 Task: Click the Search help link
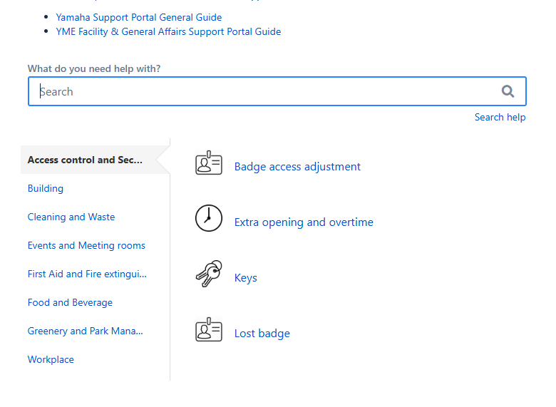point(500,118)
